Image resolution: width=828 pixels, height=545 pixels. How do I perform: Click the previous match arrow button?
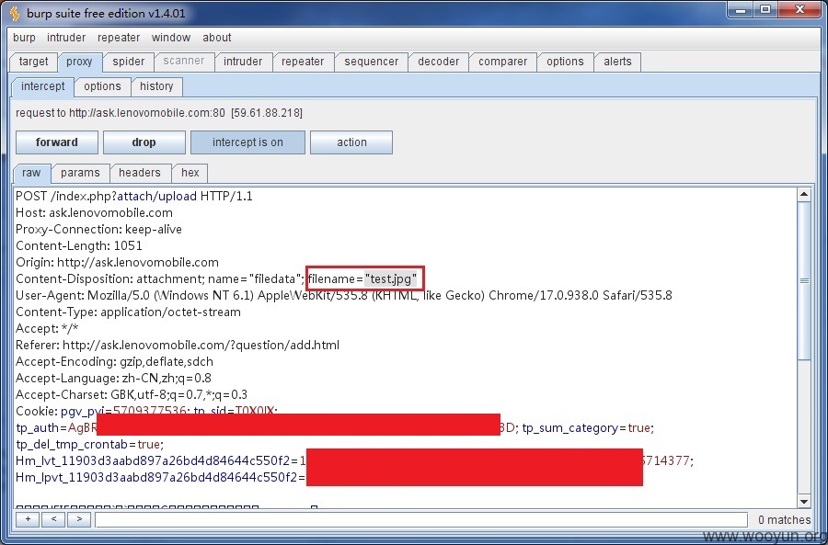(x=53, y=519)
